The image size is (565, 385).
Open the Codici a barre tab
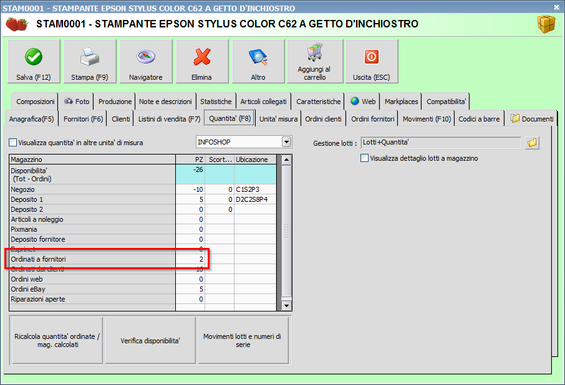[x=479, y=119]
